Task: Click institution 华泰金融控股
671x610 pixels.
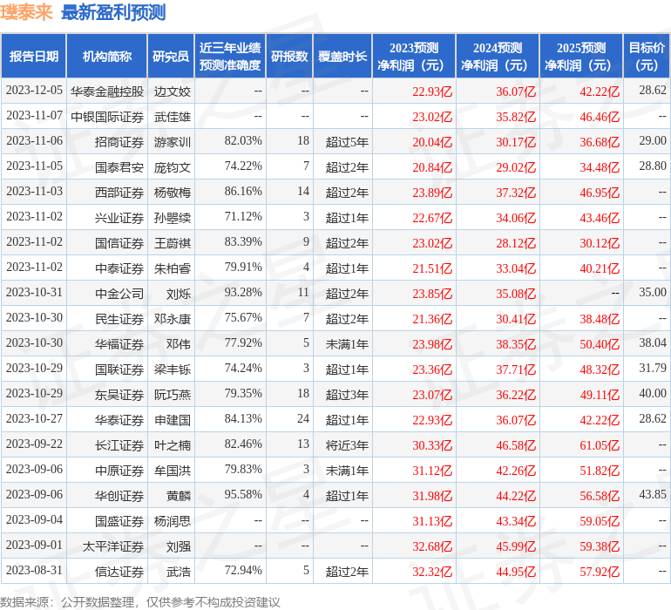Action: [x=107, y=91]
